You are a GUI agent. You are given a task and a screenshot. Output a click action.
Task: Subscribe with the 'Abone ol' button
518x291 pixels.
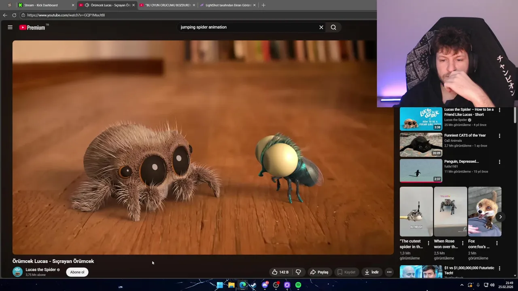77,272
